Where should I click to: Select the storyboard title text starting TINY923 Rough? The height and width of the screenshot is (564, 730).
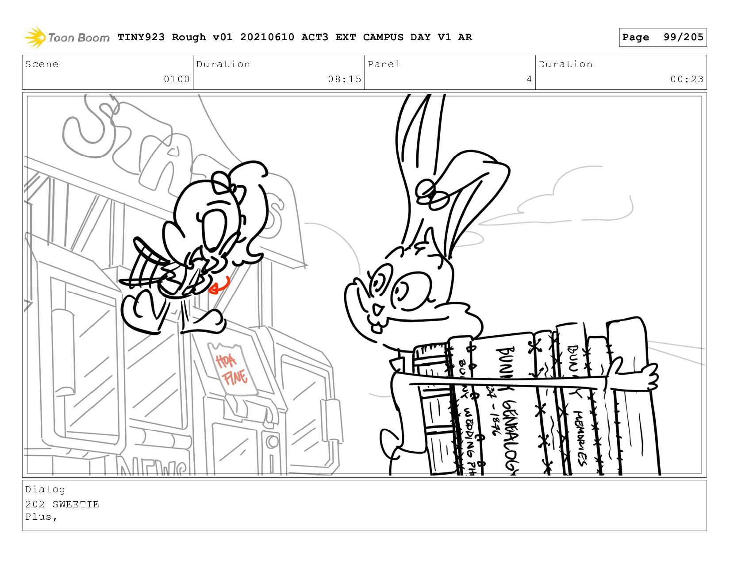295,37
